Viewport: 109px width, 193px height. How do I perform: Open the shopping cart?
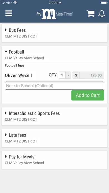(90, 13)
